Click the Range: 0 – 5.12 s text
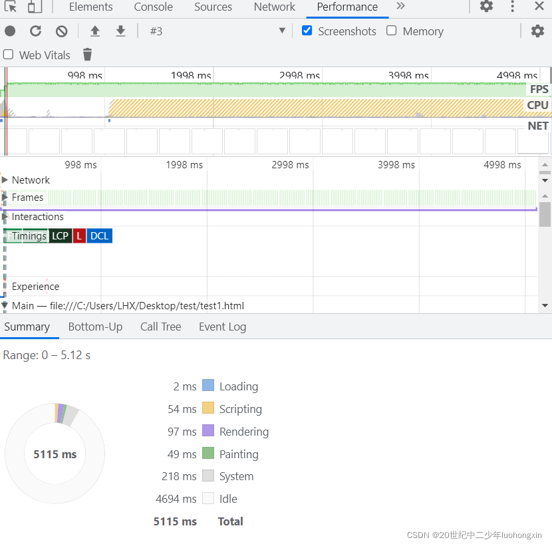This screenshot has width=552, height=546. click(x=47, y=355)
